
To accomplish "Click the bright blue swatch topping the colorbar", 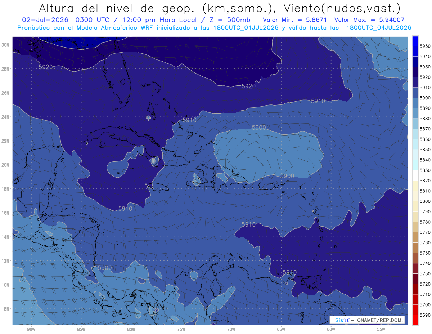I will pyautogui.click(x=415, y=41).
